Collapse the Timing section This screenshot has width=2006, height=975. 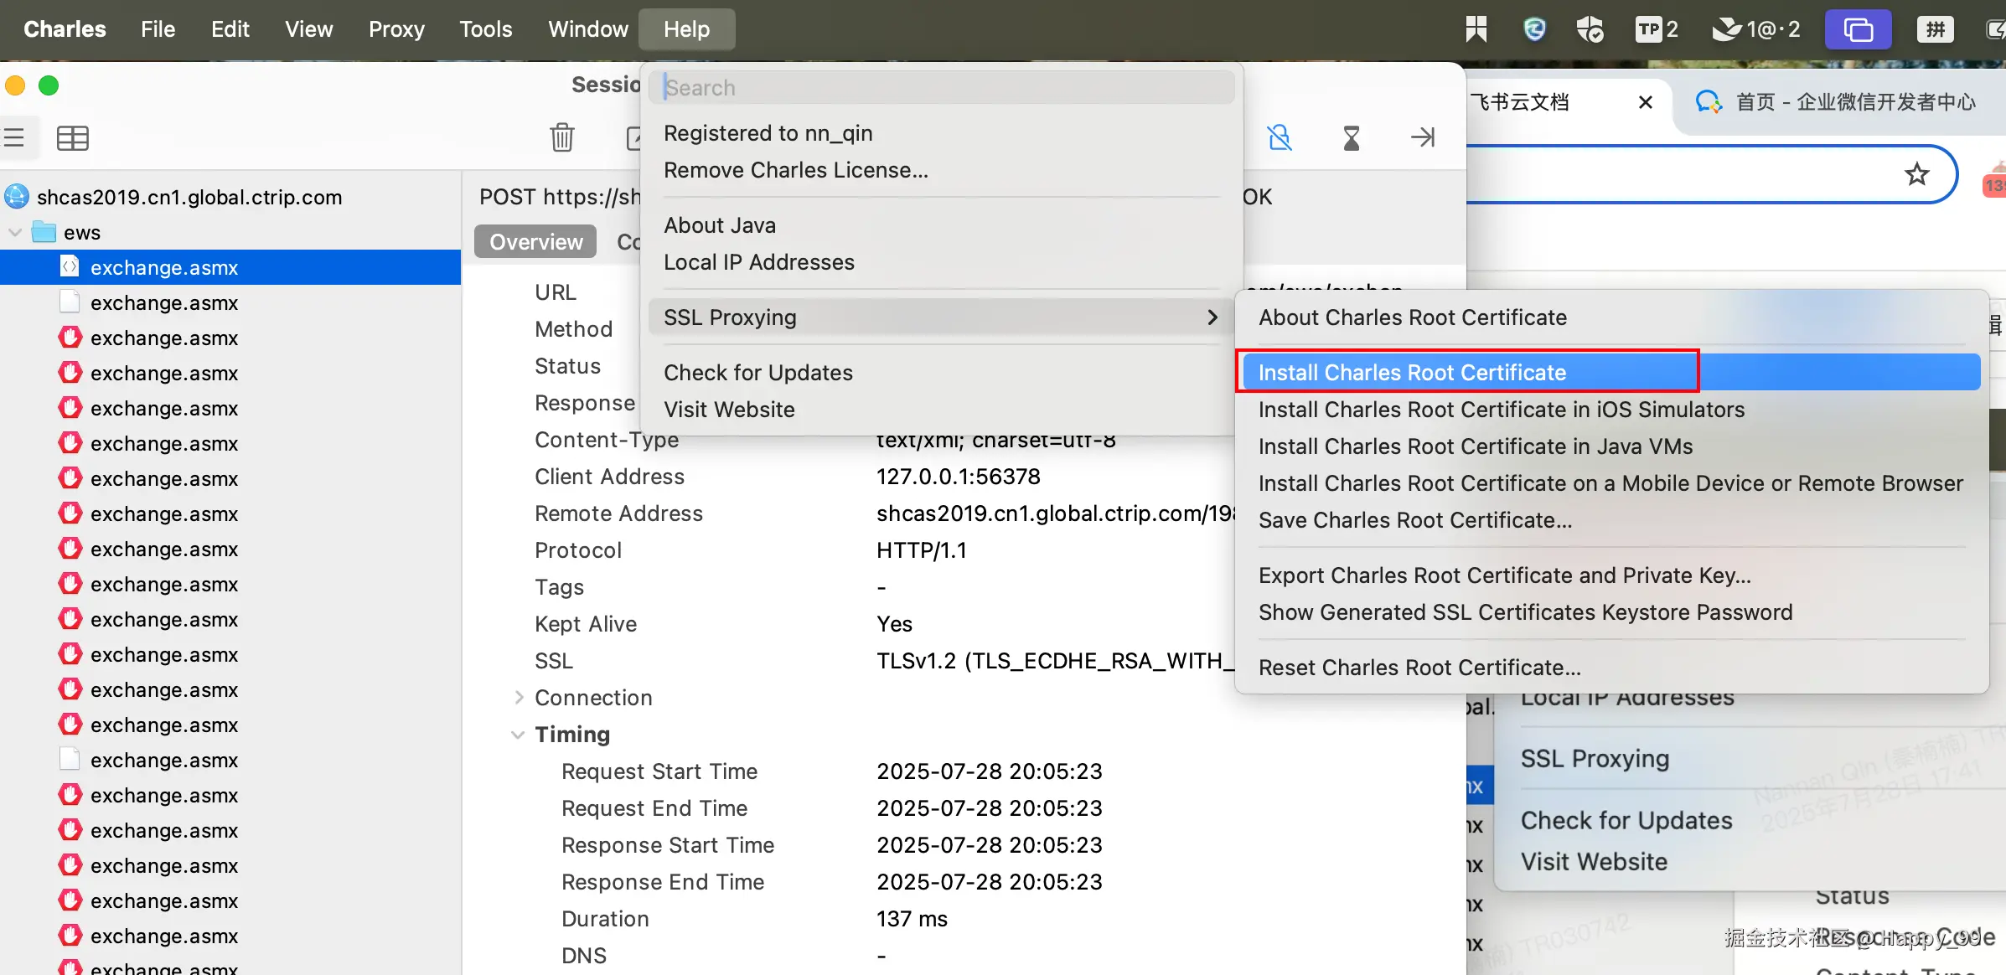[x=518, y=735]
